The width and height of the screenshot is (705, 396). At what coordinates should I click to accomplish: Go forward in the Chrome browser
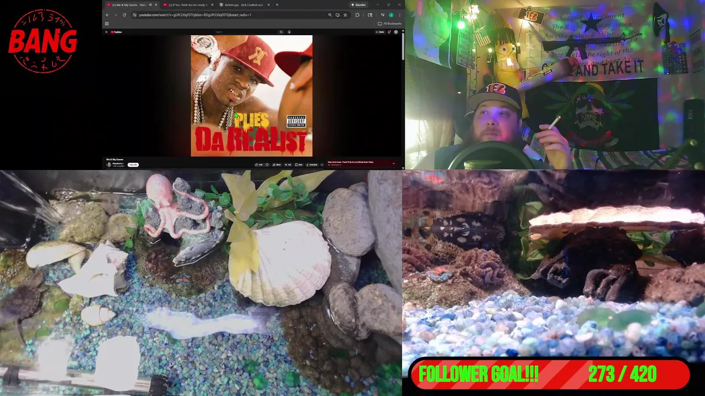[x=116, y=15]
